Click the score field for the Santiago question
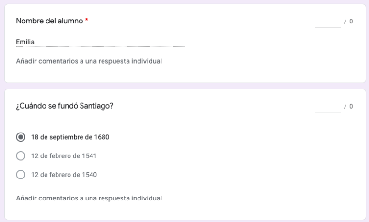 tap(327, 106)
